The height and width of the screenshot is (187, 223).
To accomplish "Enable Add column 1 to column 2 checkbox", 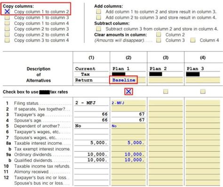I will pos(99,11).
